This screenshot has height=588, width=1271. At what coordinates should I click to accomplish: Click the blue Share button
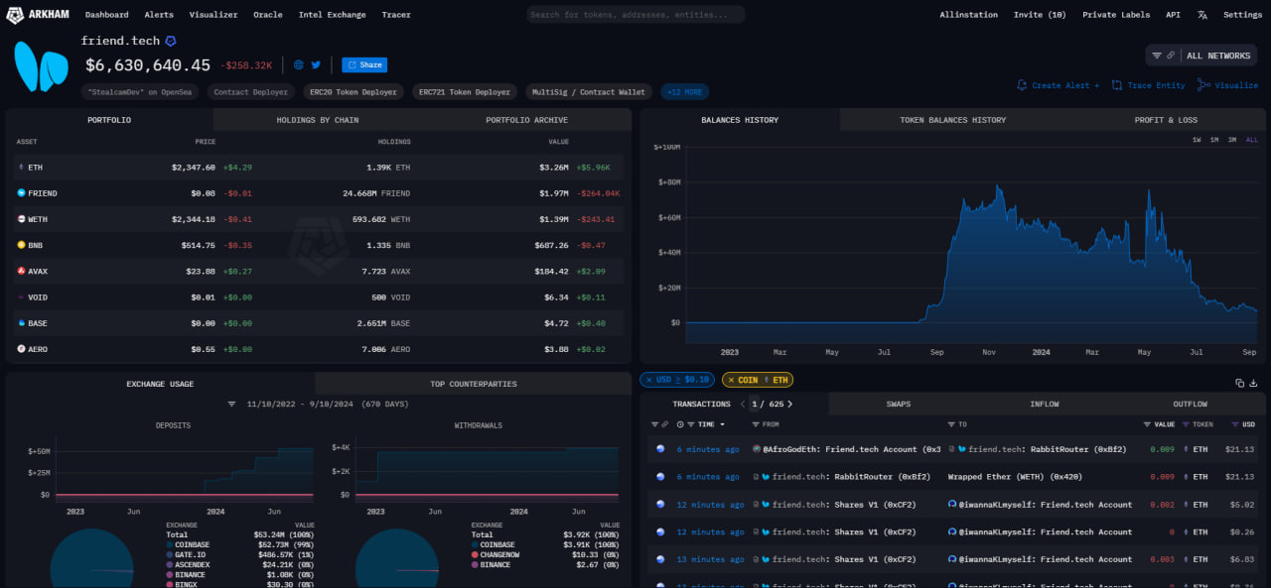pos(364,64)
